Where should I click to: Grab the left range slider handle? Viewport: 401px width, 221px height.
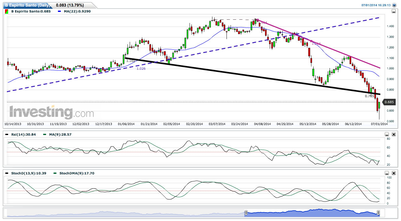[x=246, y=213]
